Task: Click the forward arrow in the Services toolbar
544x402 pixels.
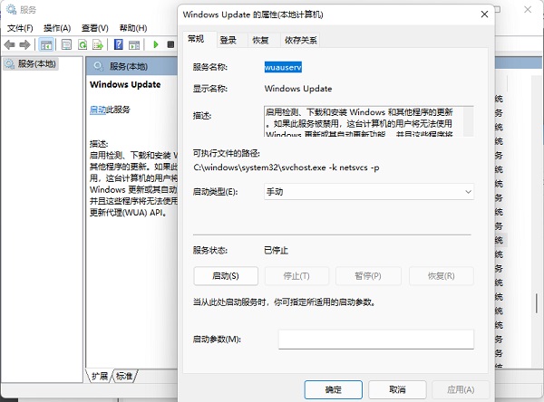Action: coord(25,44)
